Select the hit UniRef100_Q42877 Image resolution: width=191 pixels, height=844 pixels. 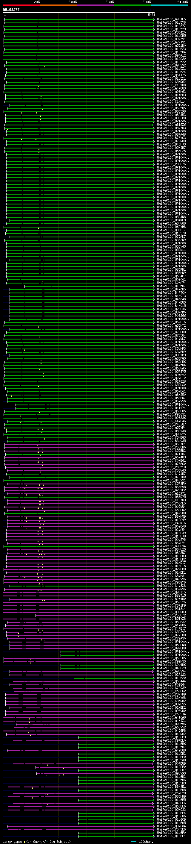coord(171,26)
